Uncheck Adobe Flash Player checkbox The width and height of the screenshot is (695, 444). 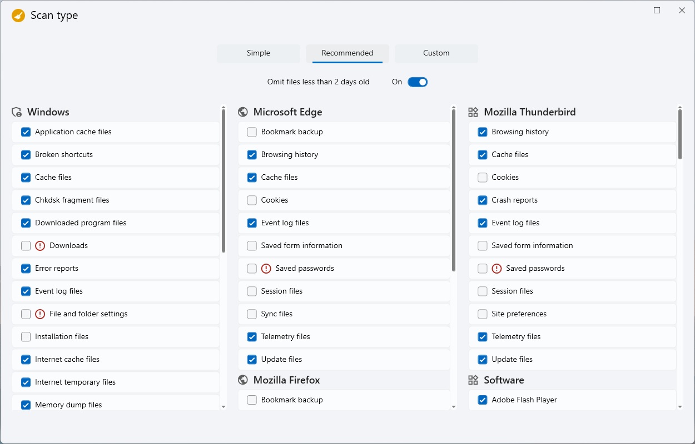click(x=483, y=400)
